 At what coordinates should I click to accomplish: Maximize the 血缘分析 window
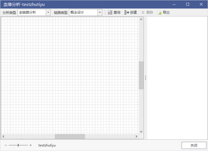tap(188, 4)
